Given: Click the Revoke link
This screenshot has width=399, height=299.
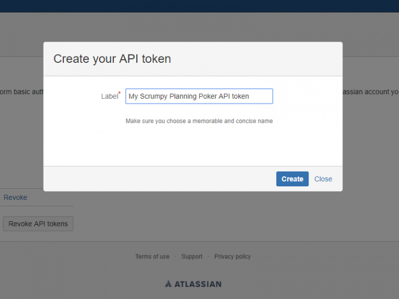Looking at the screenshot, I should point(16,197).
